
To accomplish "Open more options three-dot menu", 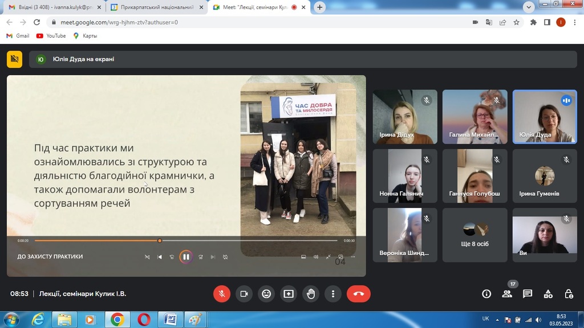I will [333, 294].
